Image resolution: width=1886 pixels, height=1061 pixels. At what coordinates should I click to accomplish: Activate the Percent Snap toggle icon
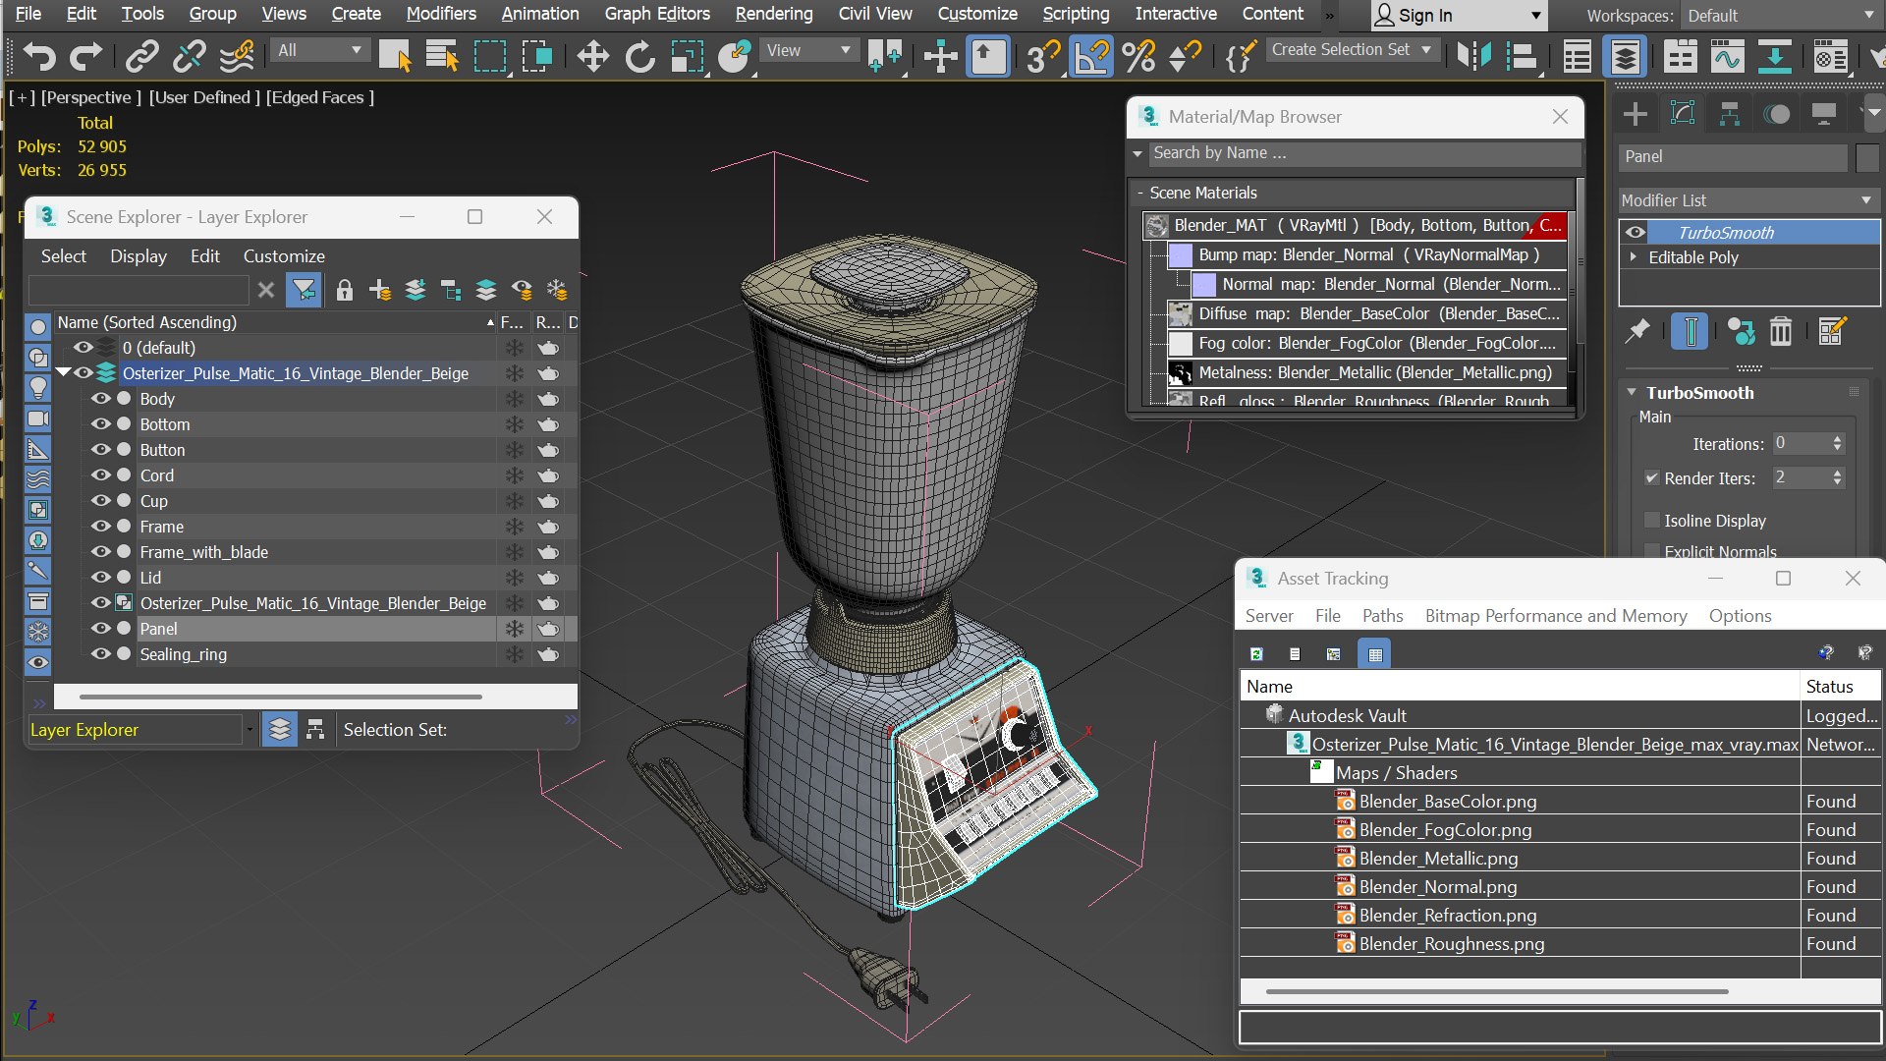coord(1138,57)
